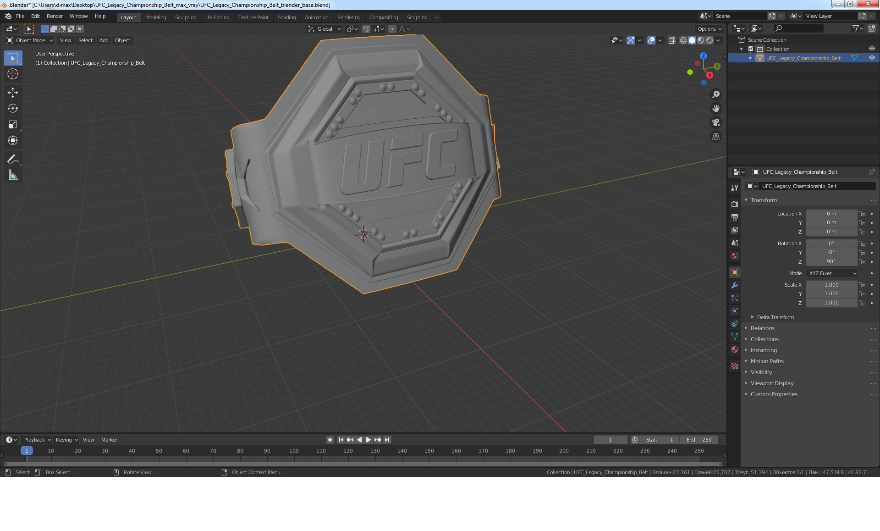880x531 pixels.
Task: Toggle Location X lock
Action: click(x=862, y=214)
